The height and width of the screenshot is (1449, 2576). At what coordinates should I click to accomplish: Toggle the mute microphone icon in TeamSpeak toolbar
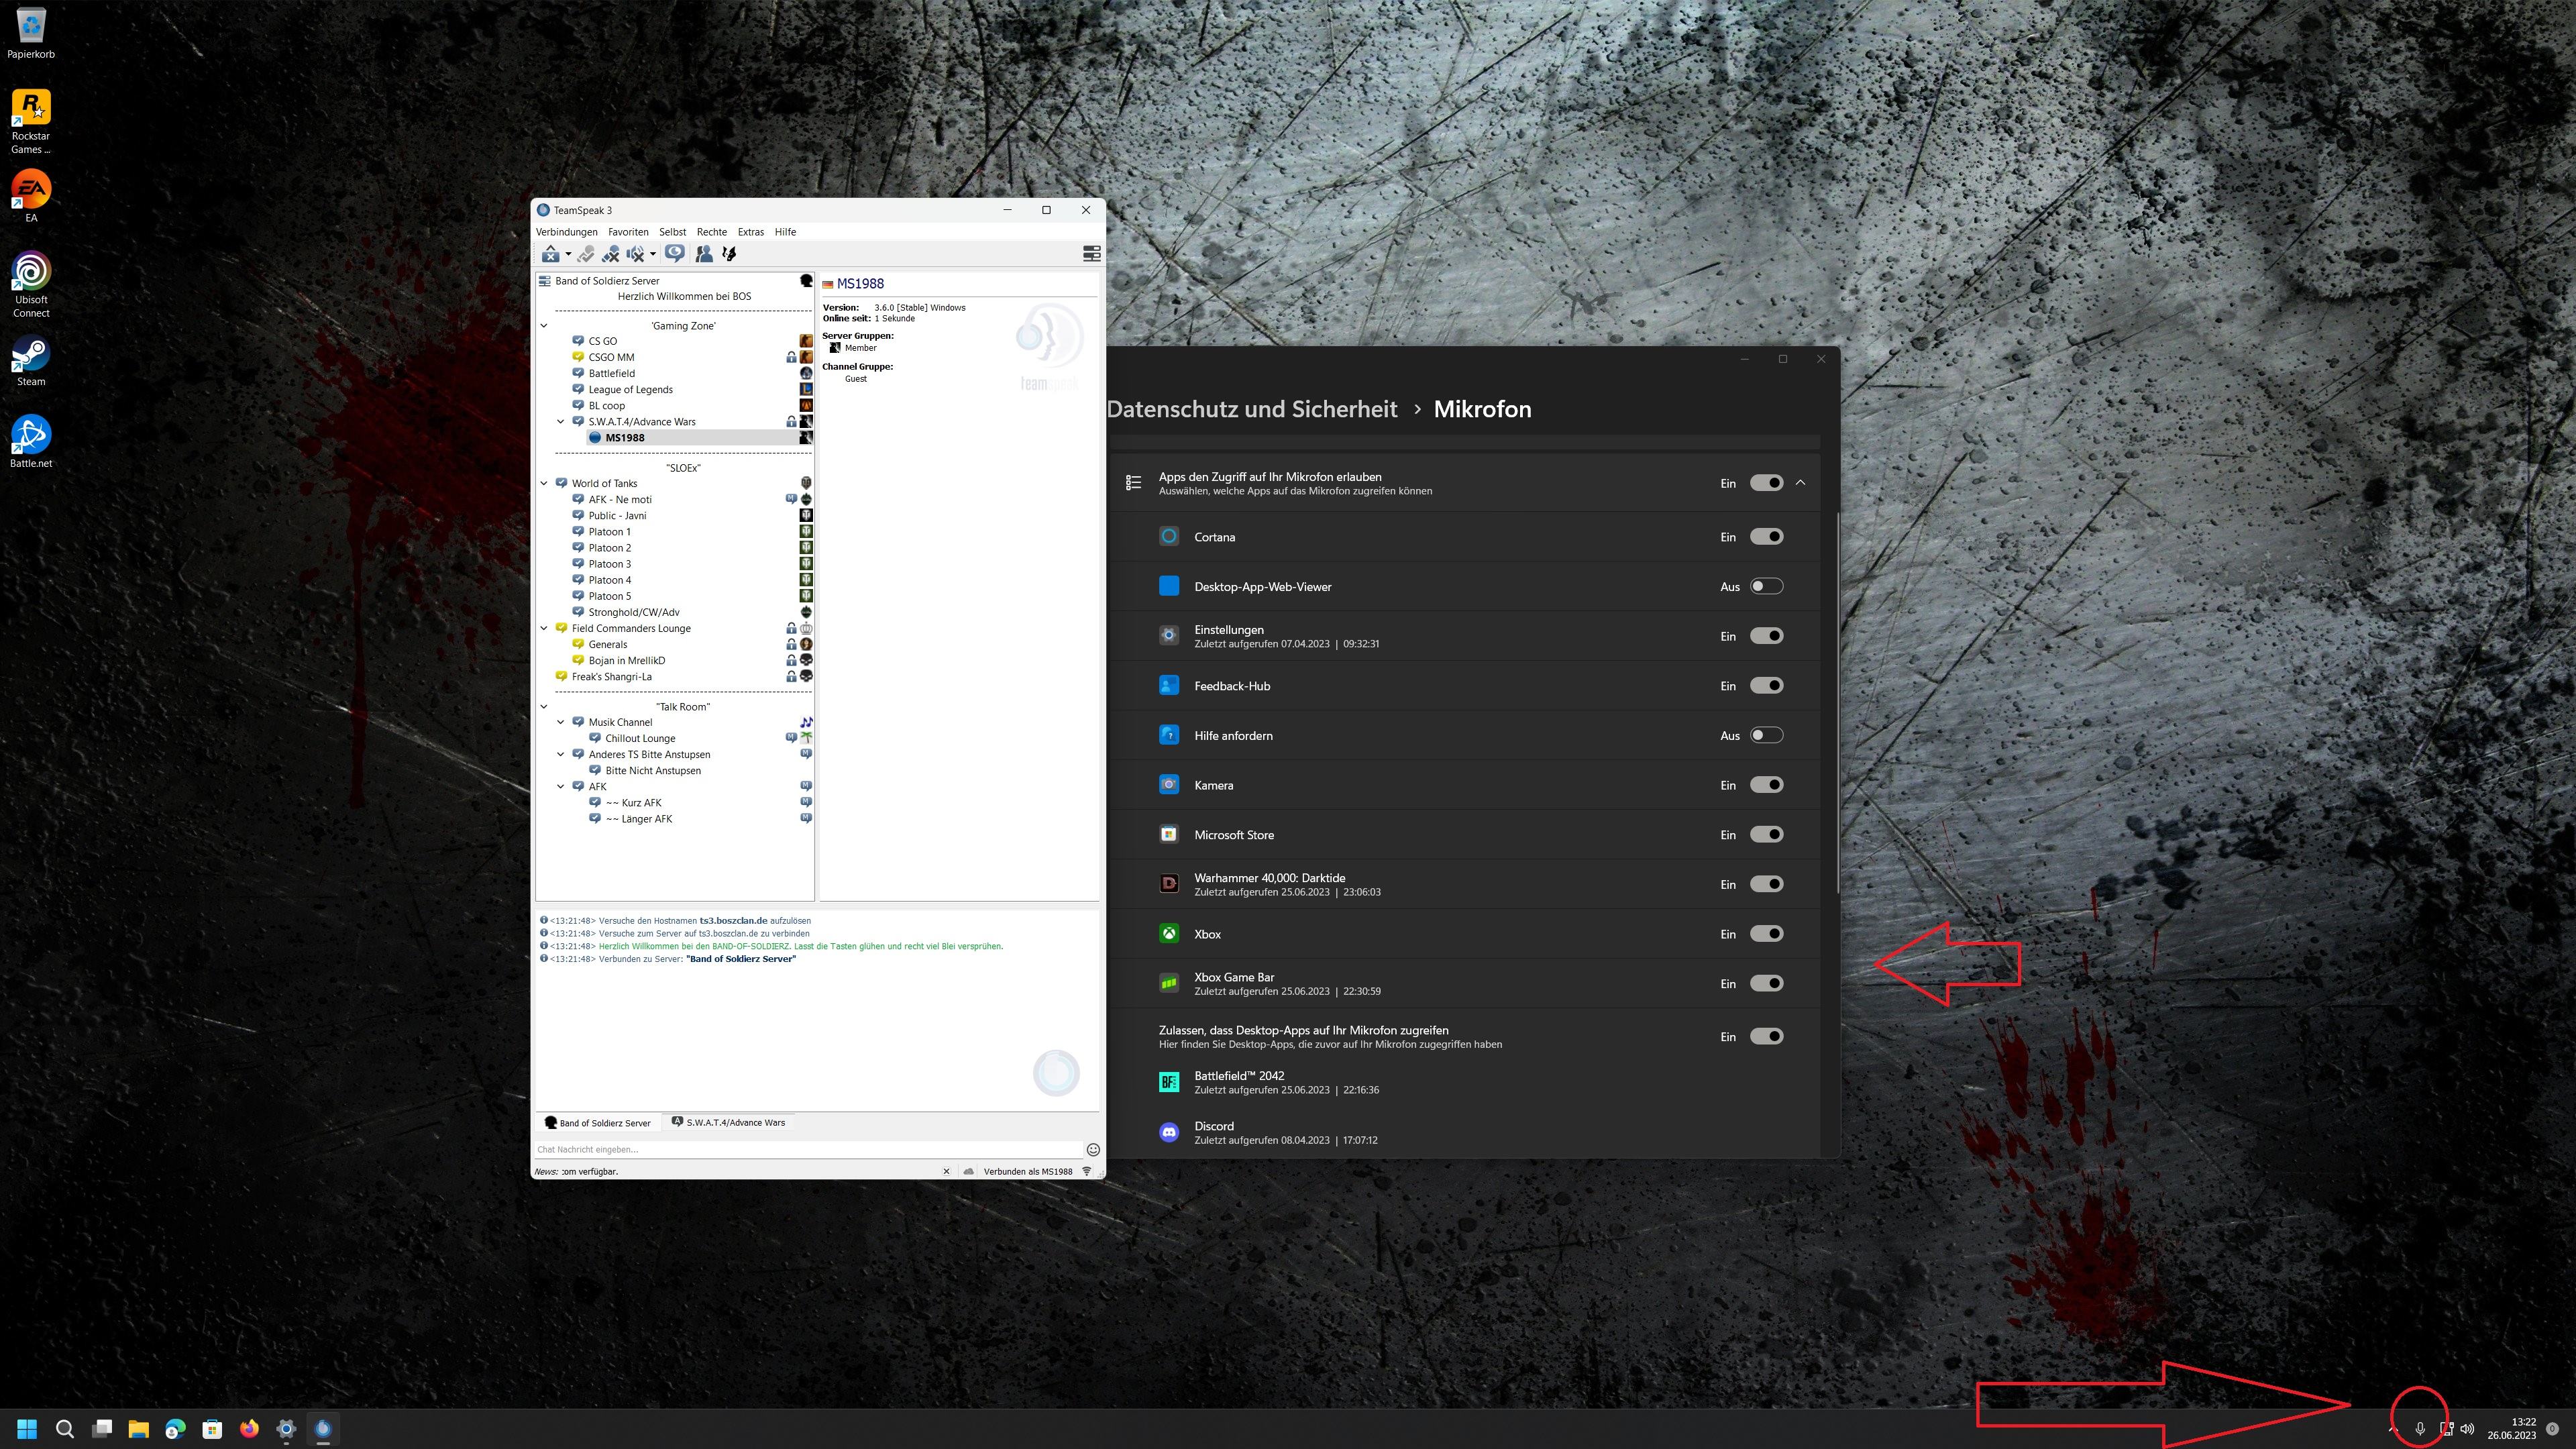pos(610,254)
